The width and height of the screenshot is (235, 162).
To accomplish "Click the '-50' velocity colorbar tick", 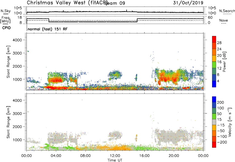I will 221,131.
